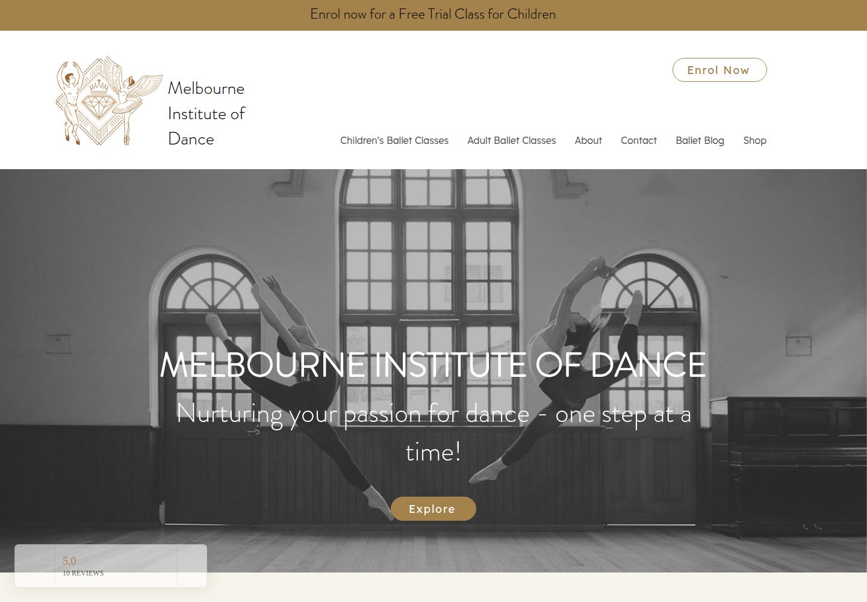Viewport: 867px width, 602px height.
Task: Visit the Ballet Blog
Action: [x=700, y=140]
